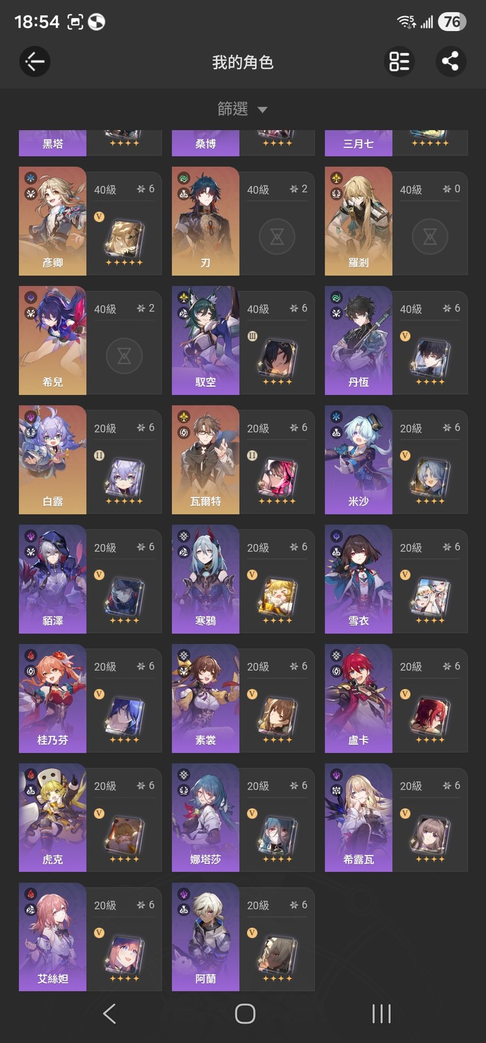
Task: Select 希露瓦 character portrait
Action: 358,818
